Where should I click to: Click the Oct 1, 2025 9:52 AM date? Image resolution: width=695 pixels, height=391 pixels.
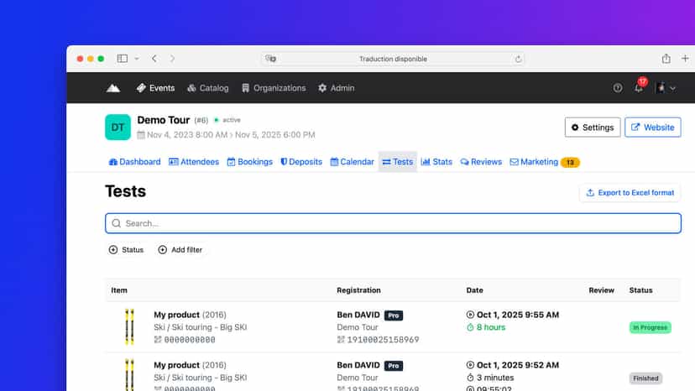(517, 365)
